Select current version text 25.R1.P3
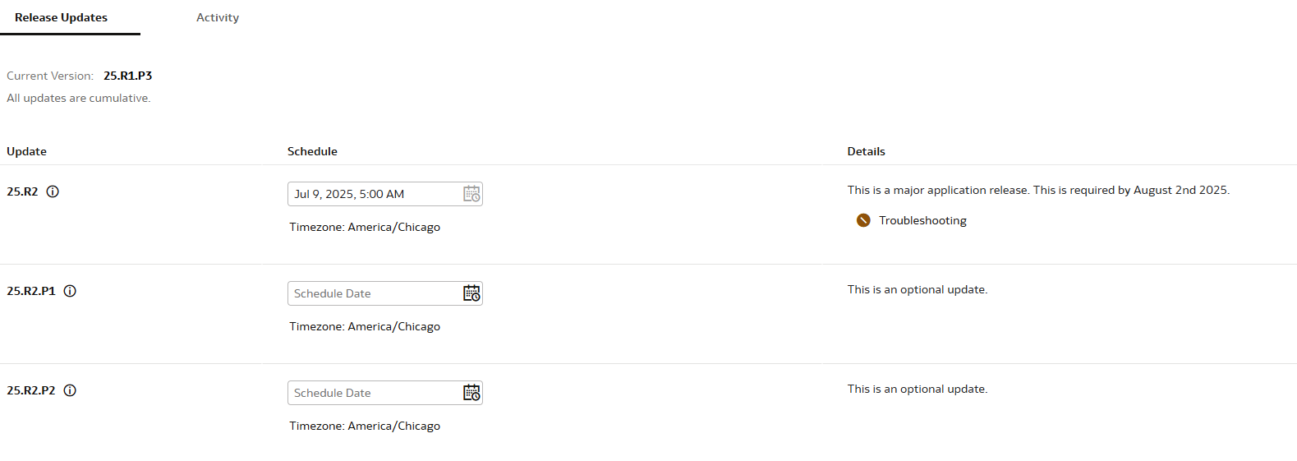 (x=127, y=76)
